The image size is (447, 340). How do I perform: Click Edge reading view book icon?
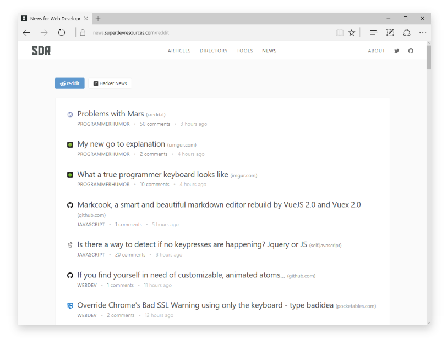click(340, 32)
